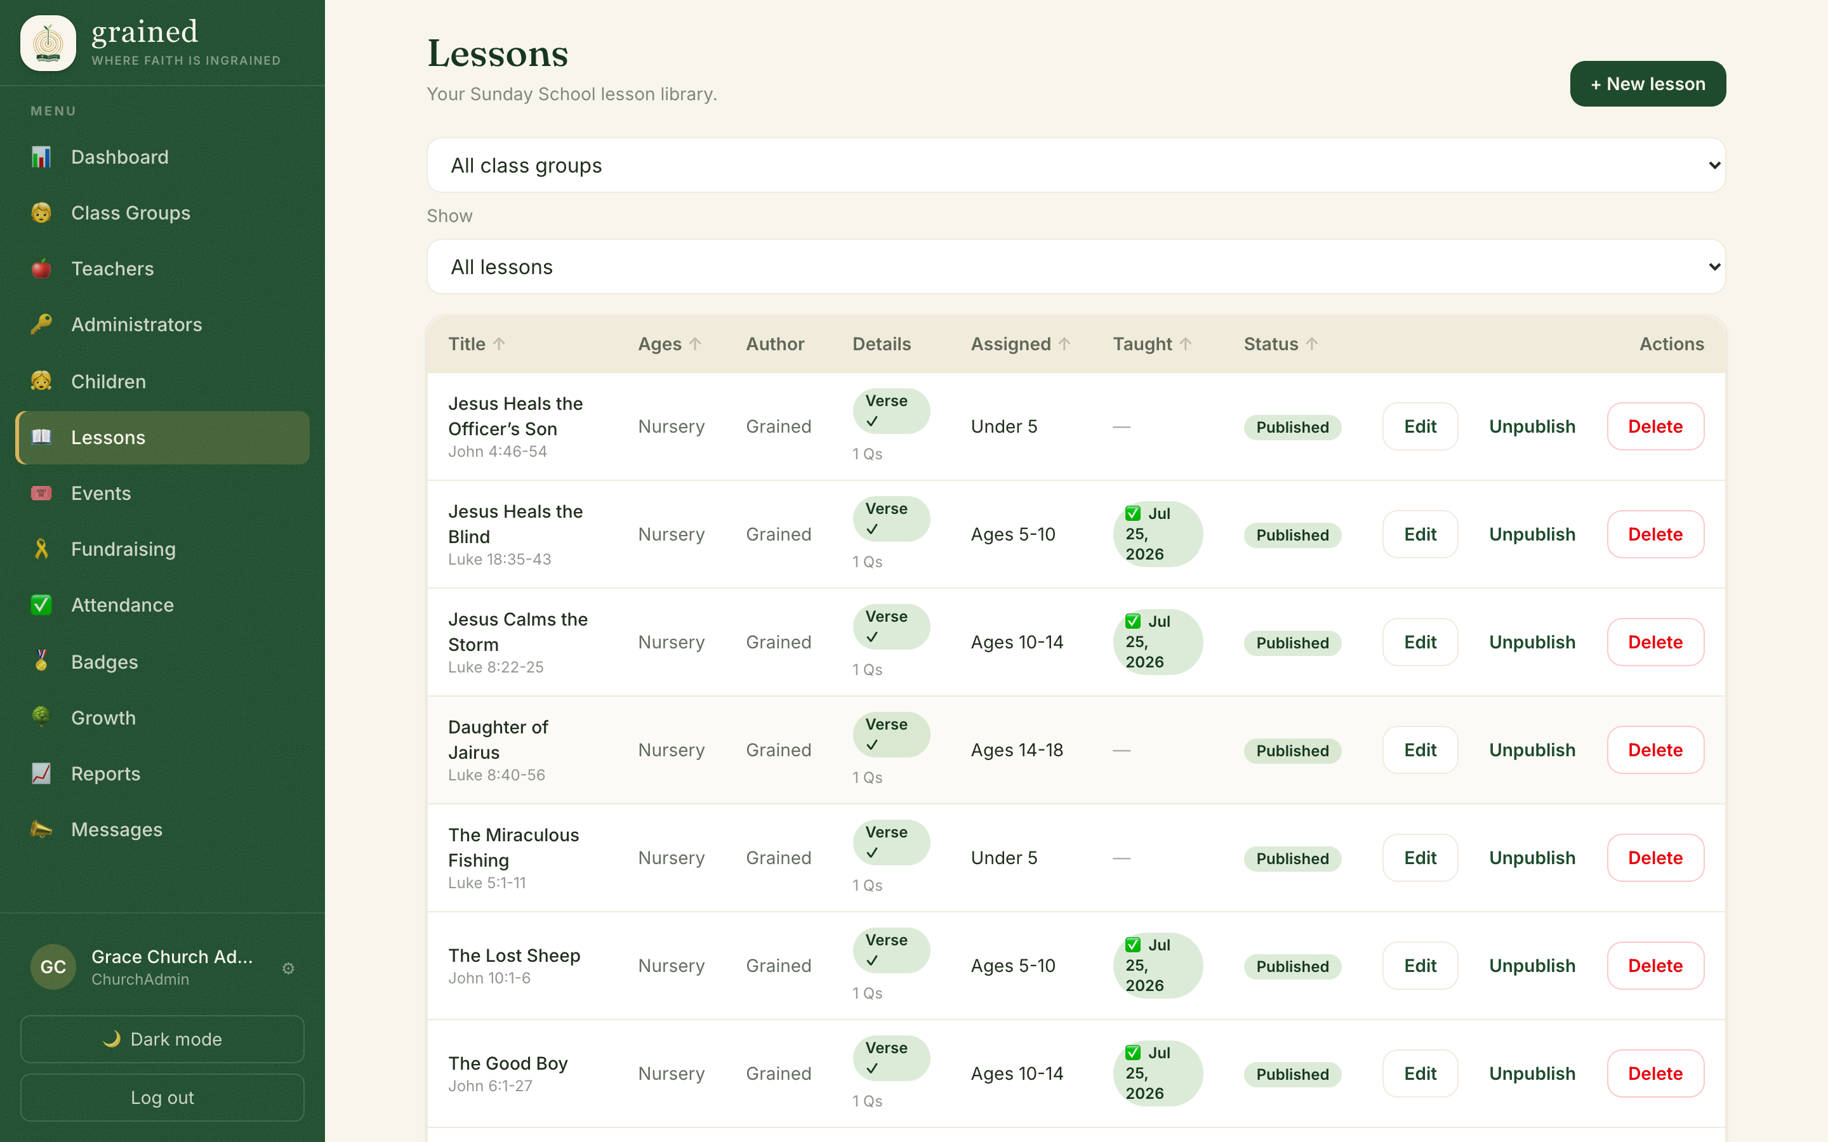1828x1142 pixels.
Task: Click the Messages megaphone icon
Action: [x=41, y=829]
